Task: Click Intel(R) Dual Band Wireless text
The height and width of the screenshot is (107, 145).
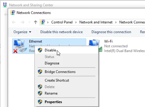Action: pyautogui.click(x=125, y=51)
